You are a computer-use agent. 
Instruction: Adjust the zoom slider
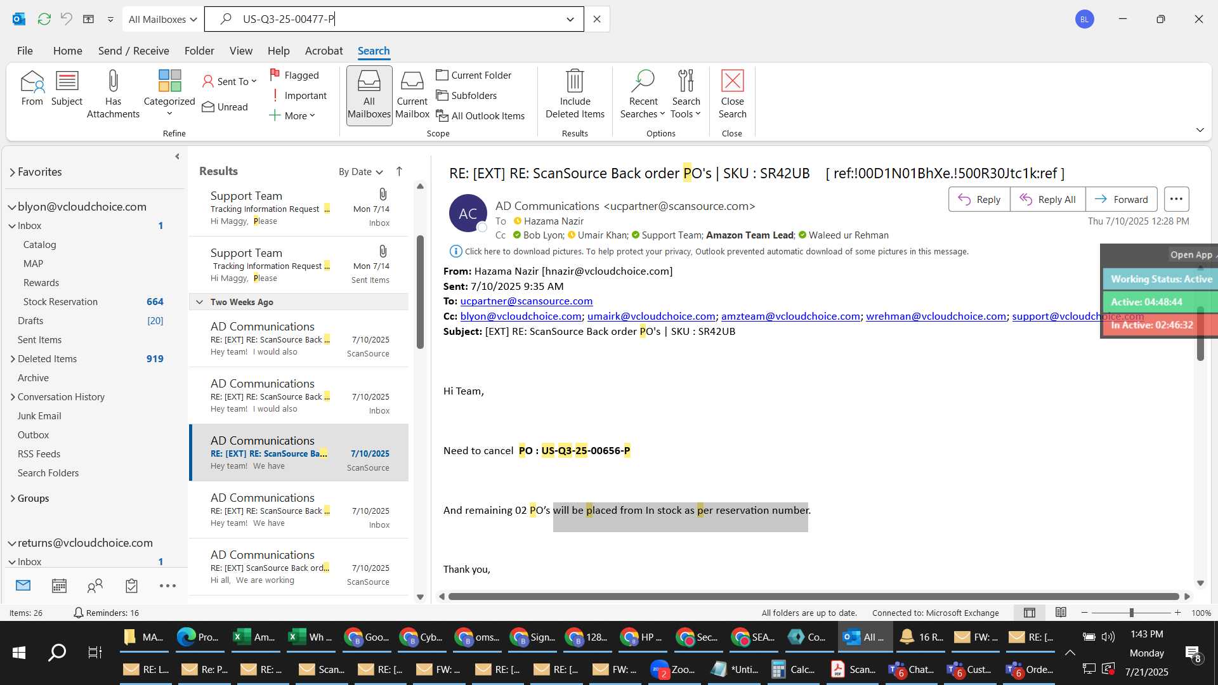[1131, 613]
